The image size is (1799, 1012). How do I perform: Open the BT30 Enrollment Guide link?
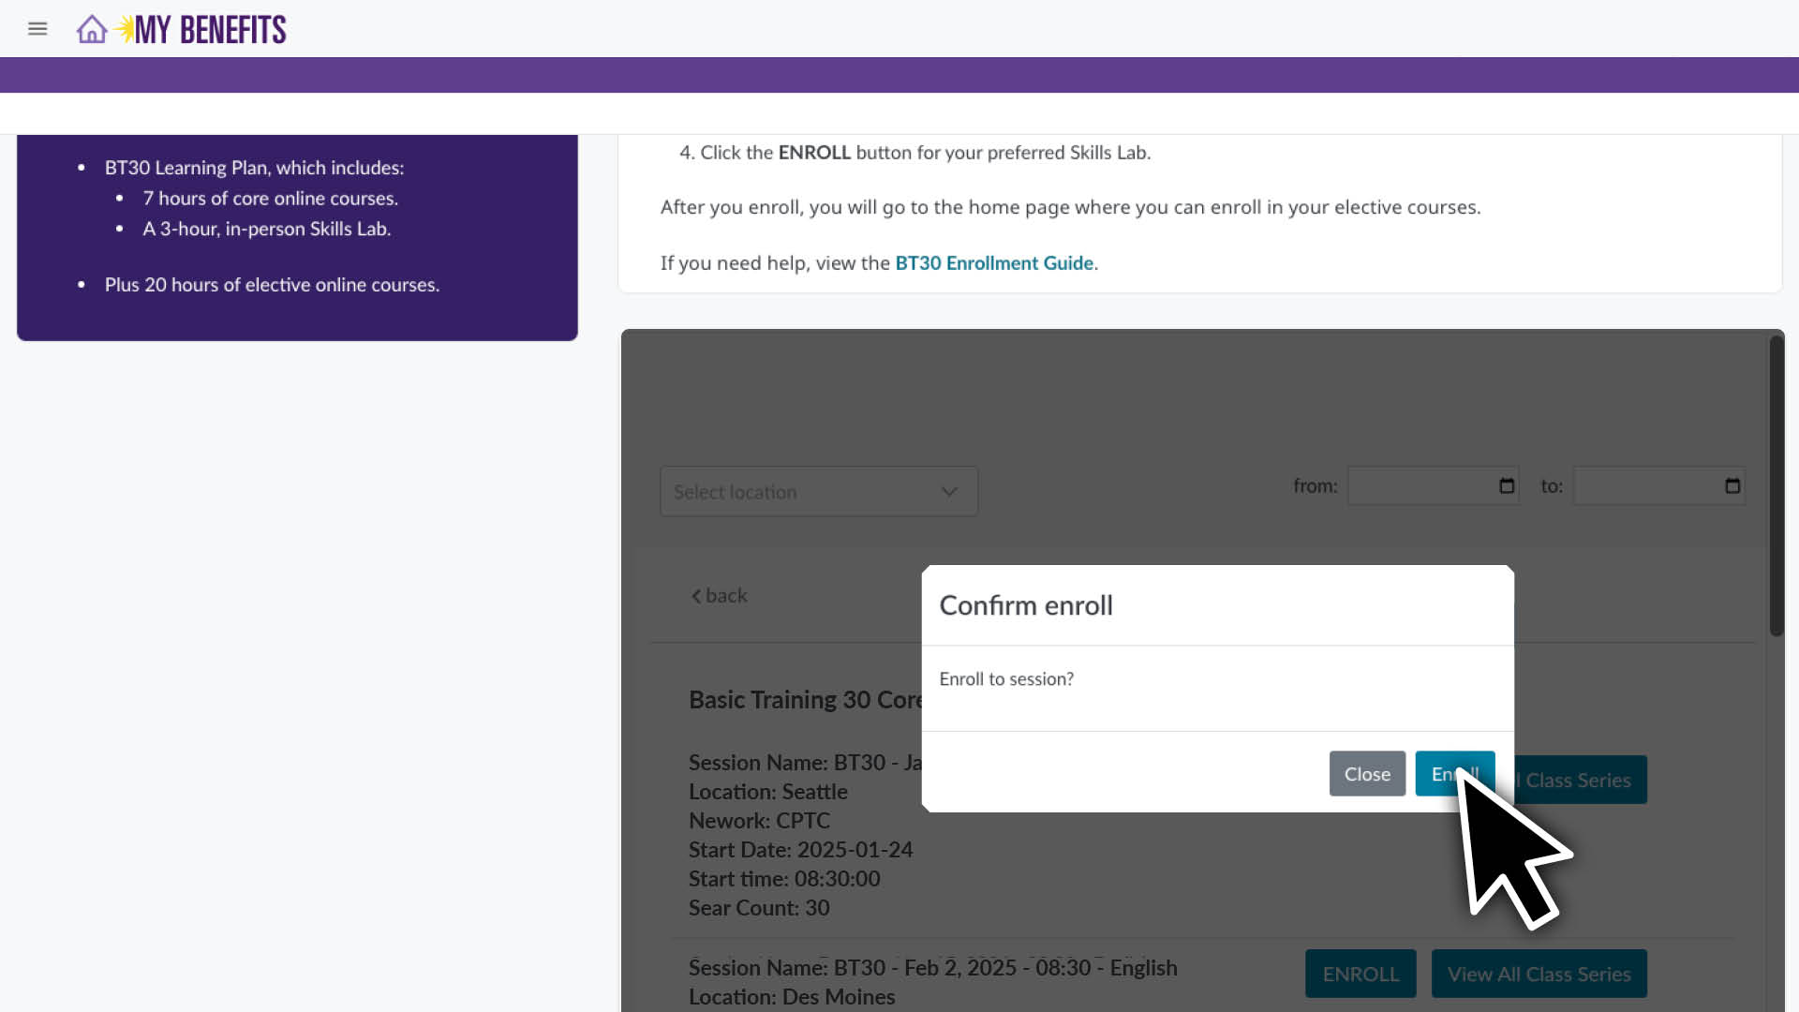pyautogui.click(x=994, y=263)
